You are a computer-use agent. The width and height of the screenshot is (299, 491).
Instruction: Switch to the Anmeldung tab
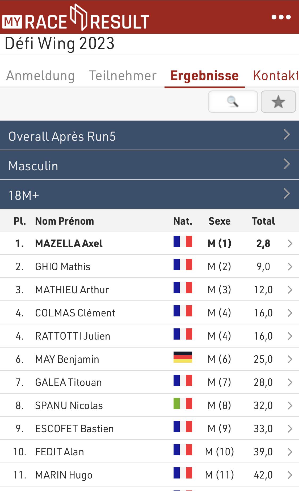[40, 76]
